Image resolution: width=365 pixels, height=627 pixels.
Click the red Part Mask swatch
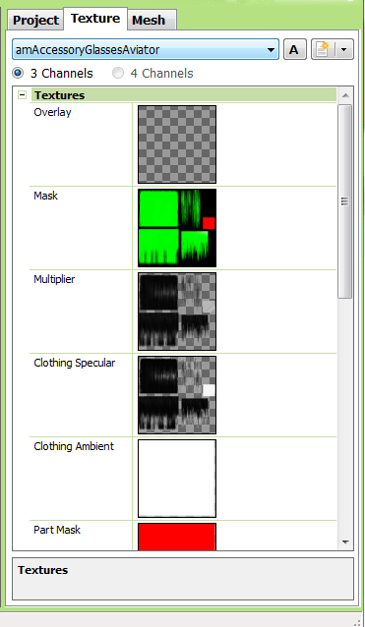(177, 537)
